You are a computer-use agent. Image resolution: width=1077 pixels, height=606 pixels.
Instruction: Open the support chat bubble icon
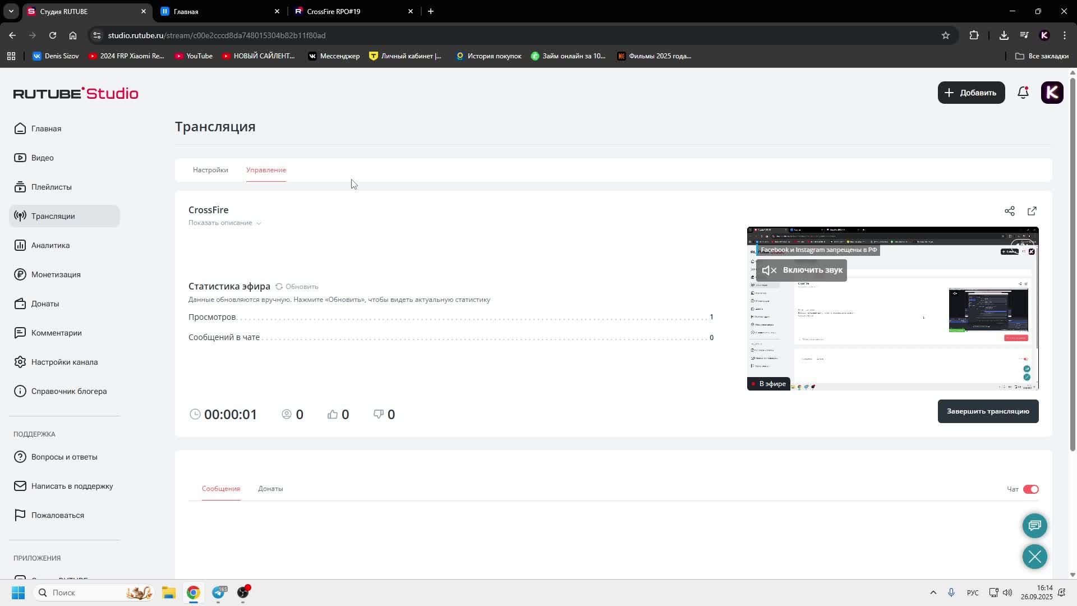click(1034, 526)
